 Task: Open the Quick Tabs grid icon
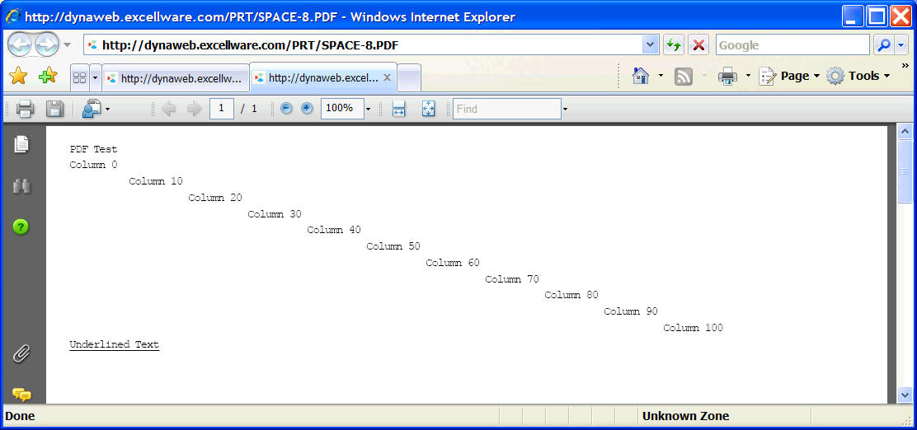click(x=79, y=77)
